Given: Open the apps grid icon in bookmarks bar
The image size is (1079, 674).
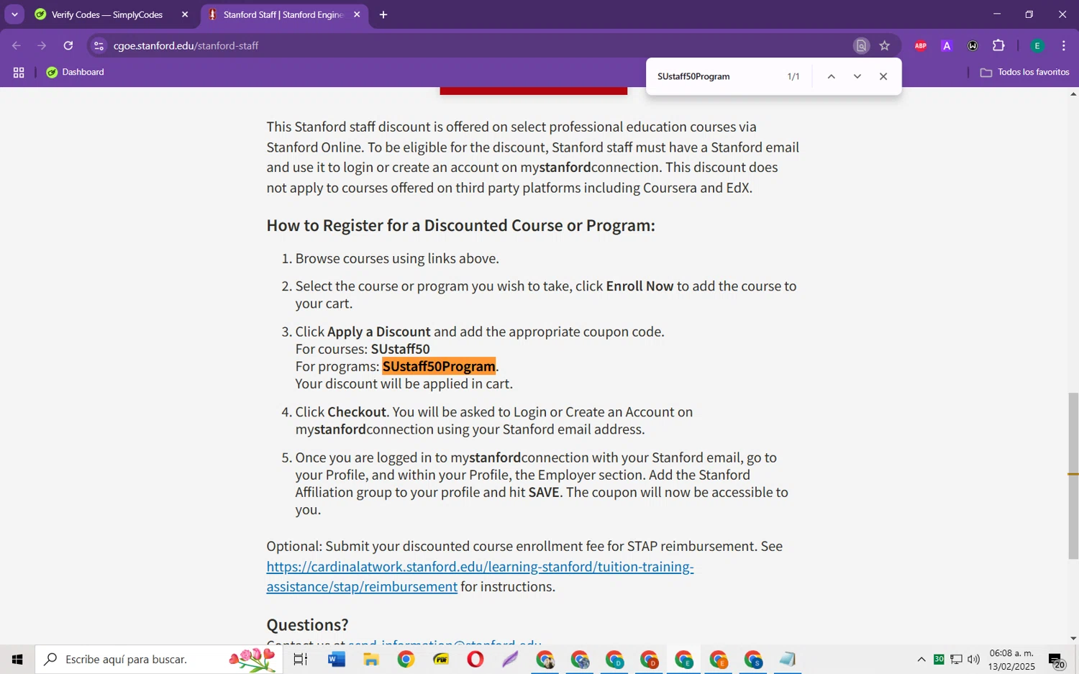Looking at the screenshot, I should pyautogui.click(x=19, y=72).
